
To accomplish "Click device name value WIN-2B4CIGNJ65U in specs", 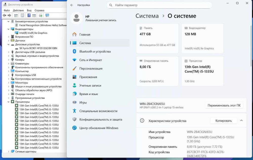I will [x=199, y=132].
